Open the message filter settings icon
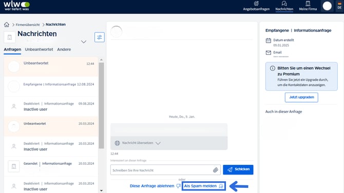 (100, 37)
